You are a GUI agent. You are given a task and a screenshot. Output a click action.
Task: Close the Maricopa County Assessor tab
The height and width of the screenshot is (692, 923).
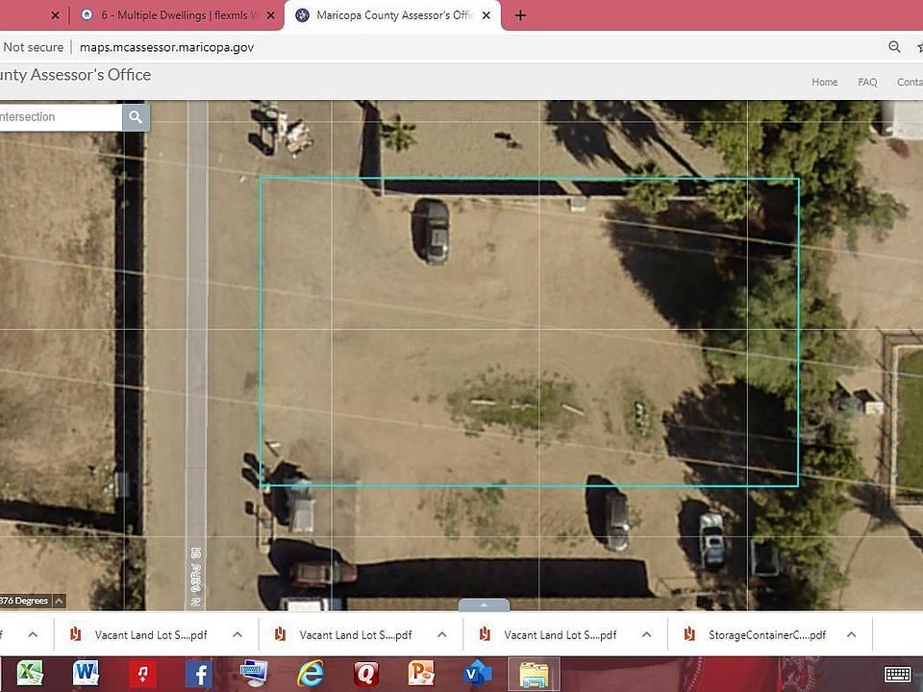click(486, 15)
